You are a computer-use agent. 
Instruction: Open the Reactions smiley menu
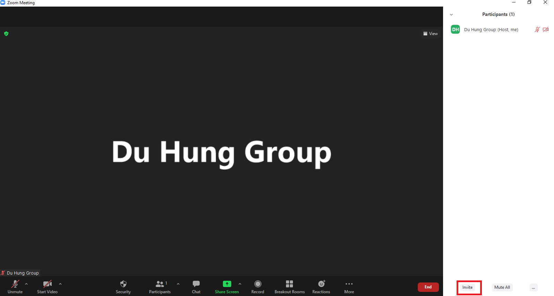coord(321,287)
